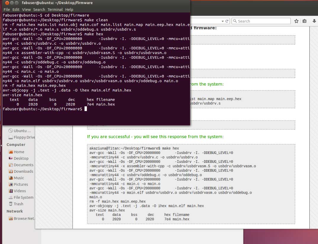Show bookmarks list icon in browser toolbar
This screenshot has width=318, height=244.
pyautogui.click(x=304, y=21)
